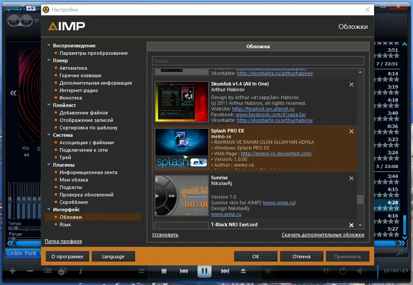This screenshot has height=285, width=413.
Task: Click the skin list scroll down arrow
Action: 360,225
